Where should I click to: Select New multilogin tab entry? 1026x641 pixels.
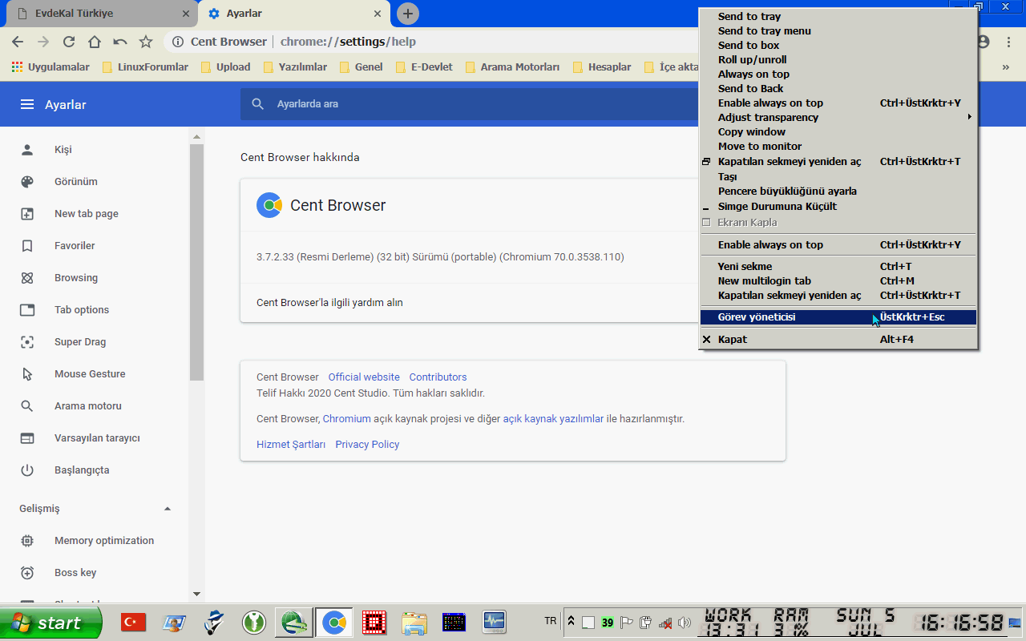[x=838, y=281]
